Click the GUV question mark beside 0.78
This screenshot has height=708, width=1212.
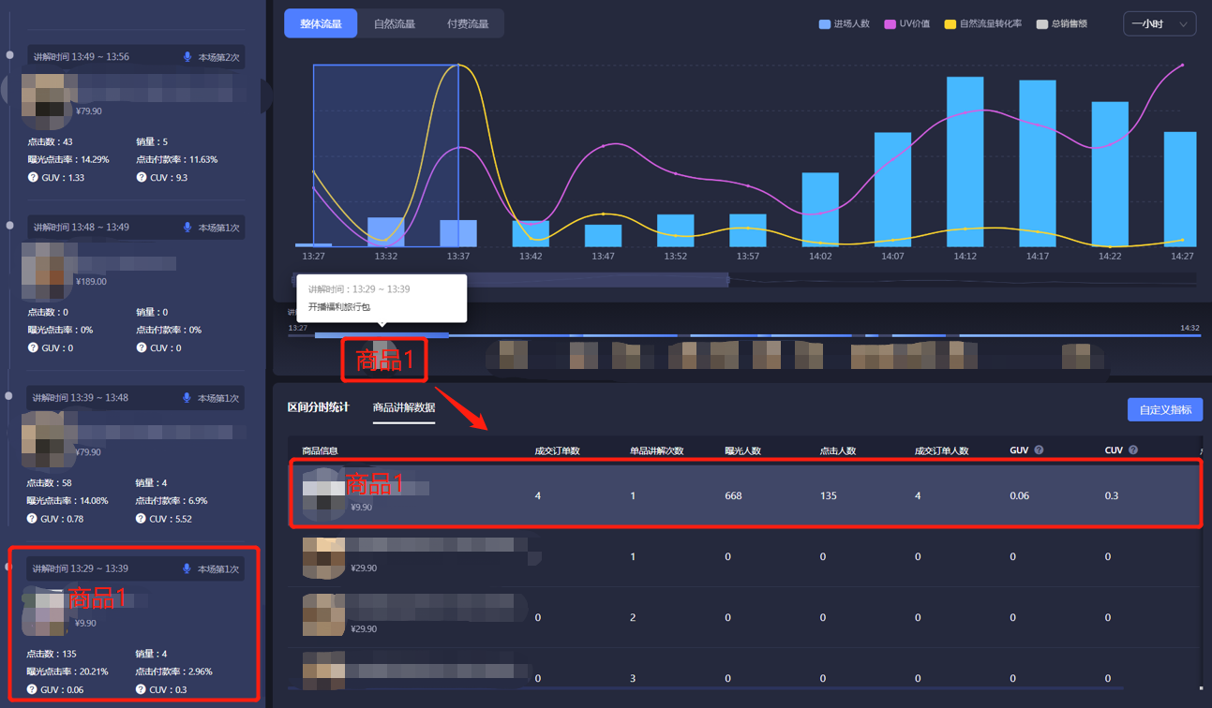pyautogui.click(x=33, y=519)
